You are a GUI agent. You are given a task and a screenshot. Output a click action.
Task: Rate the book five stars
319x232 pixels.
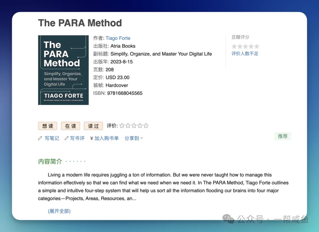(x=146, y=126)
